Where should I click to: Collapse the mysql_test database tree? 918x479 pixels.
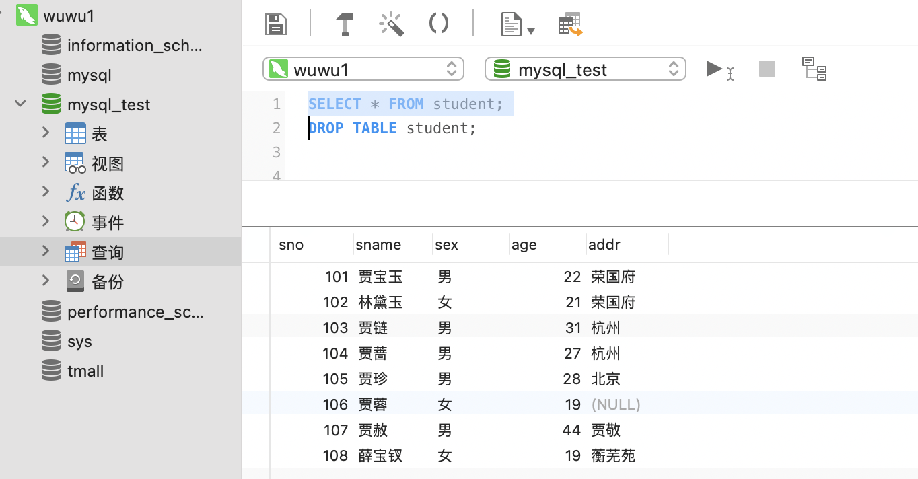pyautogui.click(x=21, y=104)
